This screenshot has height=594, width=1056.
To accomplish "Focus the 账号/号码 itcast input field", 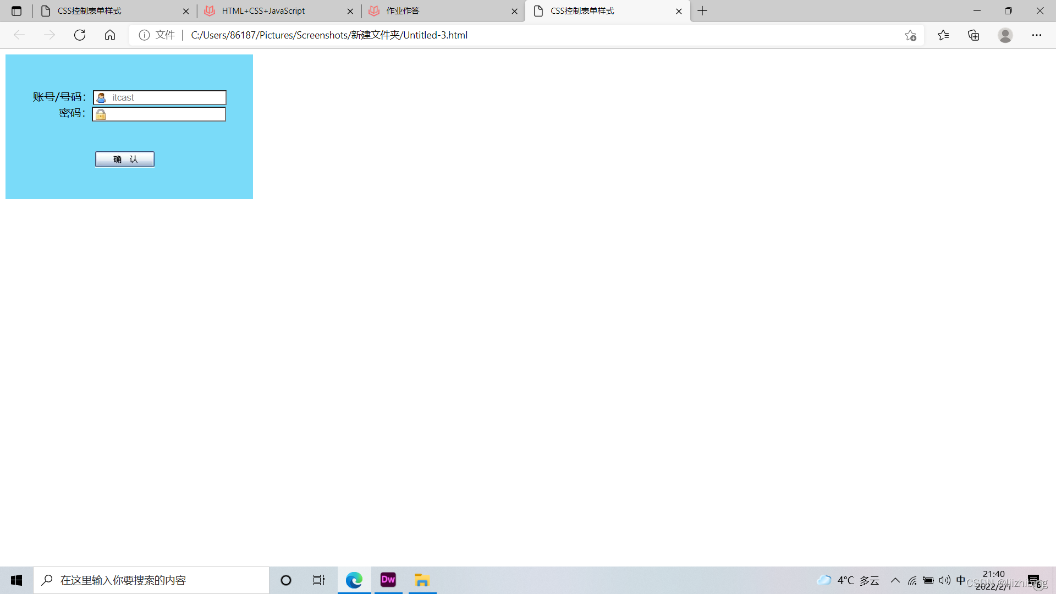I will pyautogui.click(x=165, y=98).
